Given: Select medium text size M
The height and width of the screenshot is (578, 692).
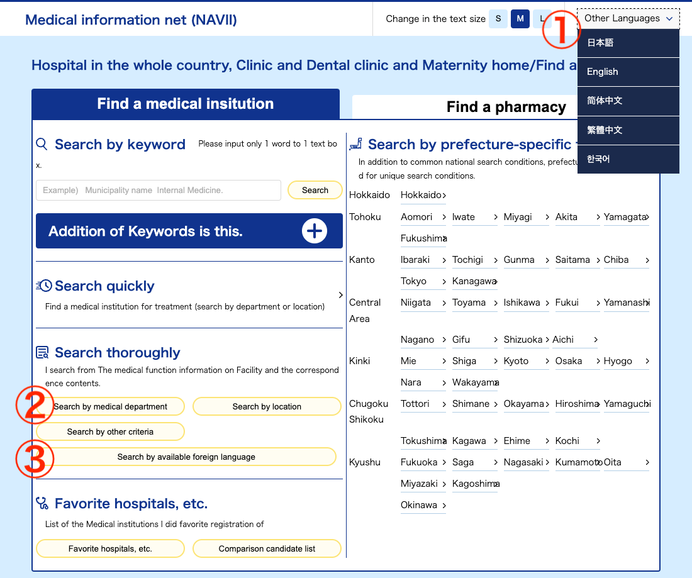Looking at the screenshot, I should pos(520,19).
